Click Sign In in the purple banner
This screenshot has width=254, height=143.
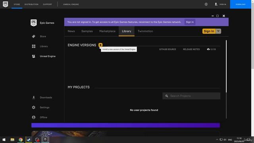tap(190, 22)
